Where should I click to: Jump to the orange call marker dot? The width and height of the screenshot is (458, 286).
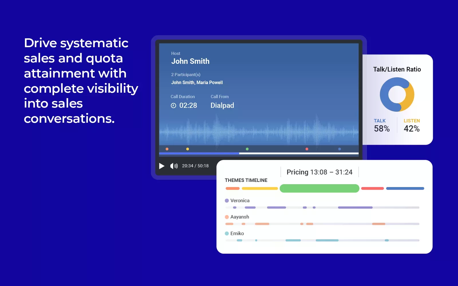[x=167, y=149]
